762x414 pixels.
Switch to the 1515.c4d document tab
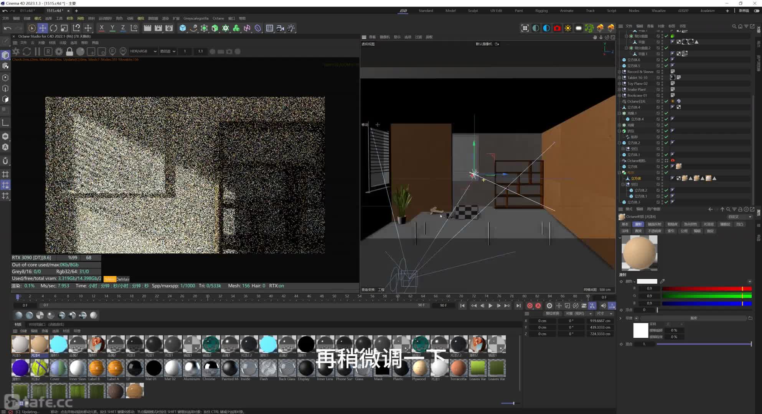pos(54,11)
